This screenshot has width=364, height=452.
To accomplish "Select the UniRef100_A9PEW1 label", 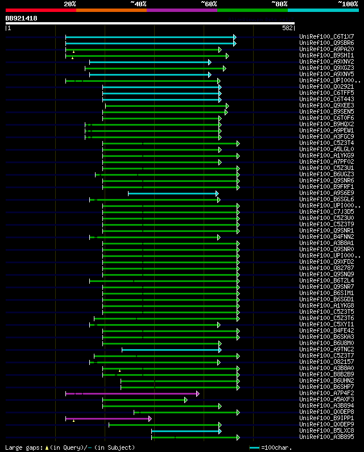I will pyautogui.click(x=326, y=131).
